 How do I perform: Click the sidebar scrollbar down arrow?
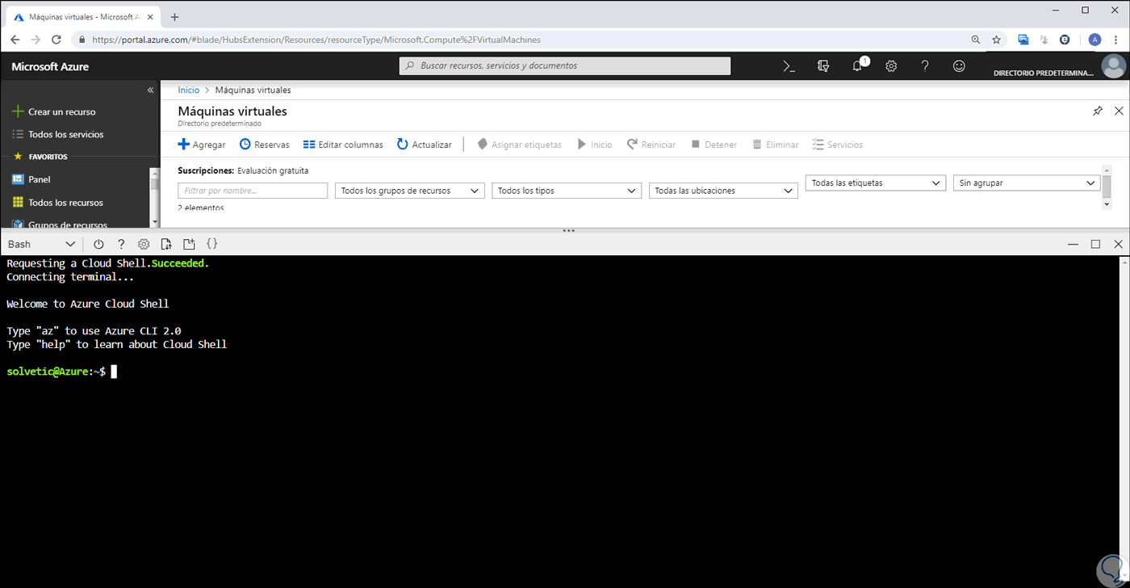coord(155,221)
